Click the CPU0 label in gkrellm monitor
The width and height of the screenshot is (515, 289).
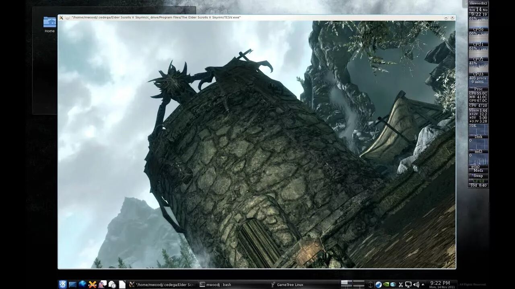[478, 29]
